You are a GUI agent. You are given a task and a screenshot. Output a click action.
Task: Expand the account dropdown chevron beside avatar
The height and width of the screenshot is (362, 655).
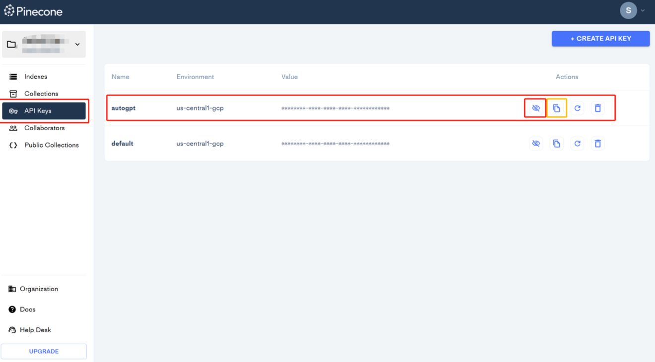click(643, 10)
